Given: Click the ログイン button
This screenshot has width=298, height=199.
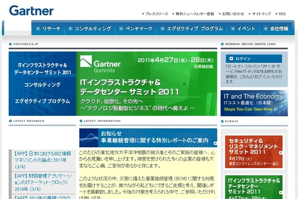Looking at the screenshot, I should pyautogui.click(x=254, y=59).
